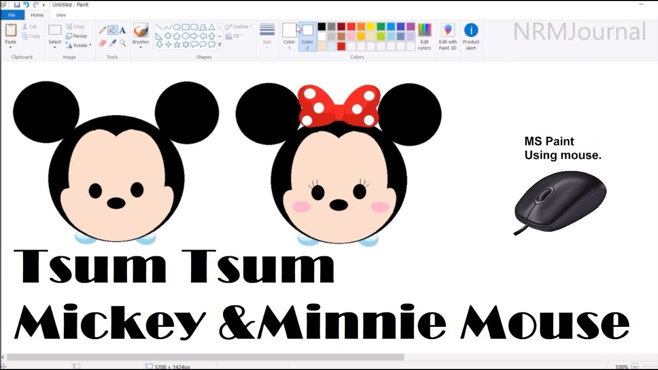Open Edit with Paint 3D
Screen dimensions: 658x370
pyautogui.click(x=447, y=36)
